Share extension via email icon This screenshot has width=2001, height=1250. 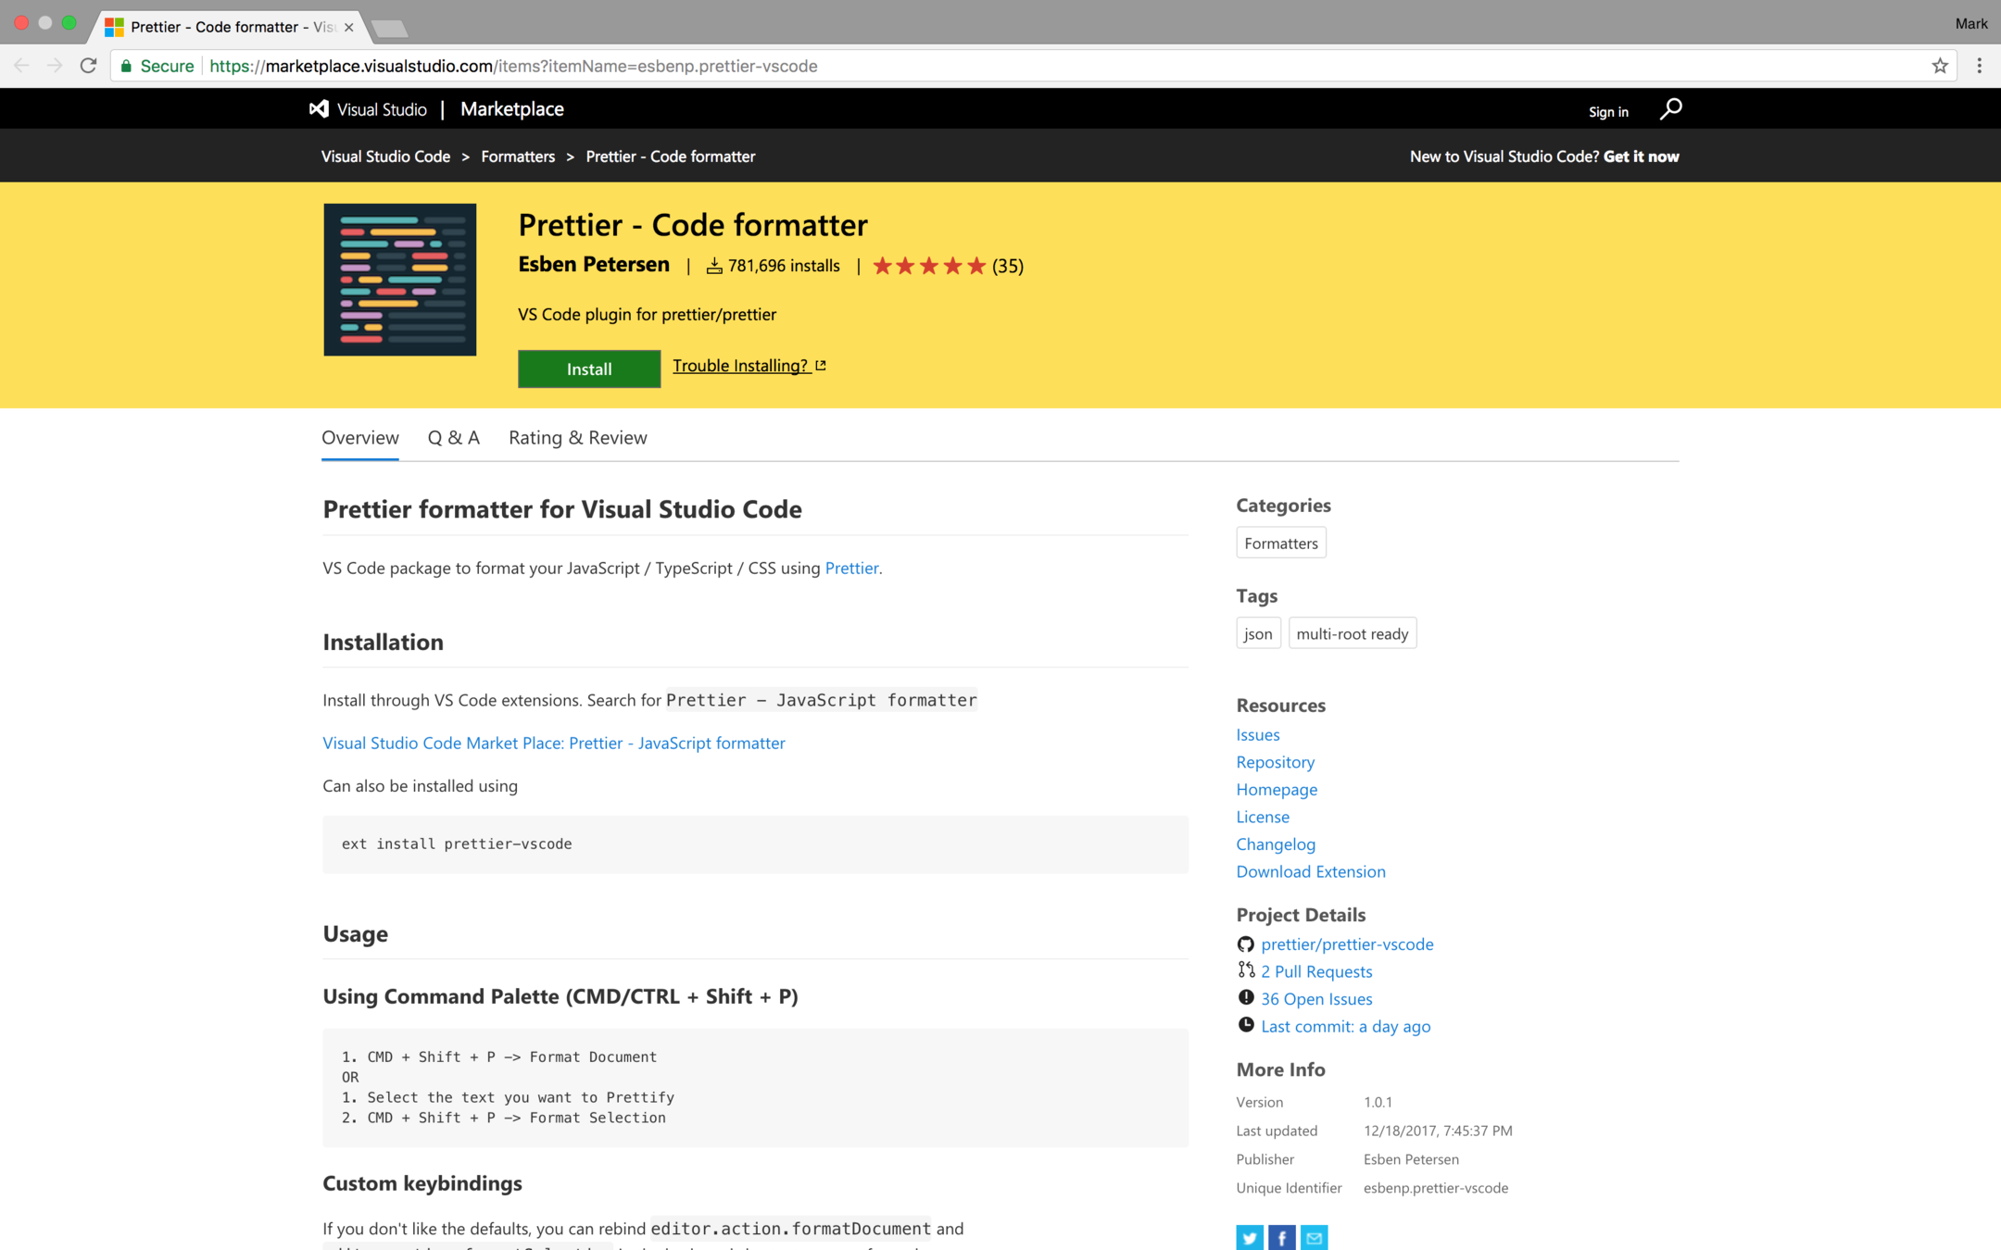click(1314, 1237)
